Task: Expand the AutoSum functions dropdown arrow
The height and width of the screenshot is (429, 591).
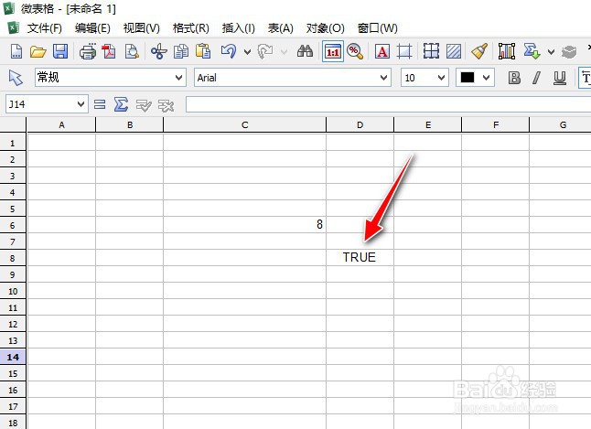Action: point(551,51)
